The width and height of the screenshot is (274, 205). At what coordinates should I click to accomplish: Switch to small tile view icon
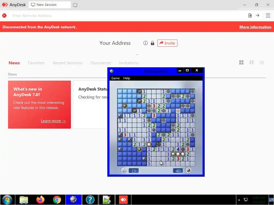(252, 62)
